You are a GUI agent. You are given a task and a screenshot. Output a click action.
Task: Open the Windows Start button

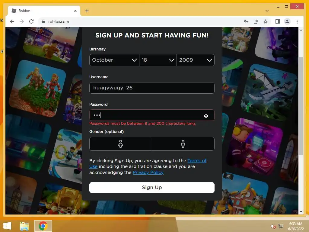pyautogui.click(x=7, y=226)
